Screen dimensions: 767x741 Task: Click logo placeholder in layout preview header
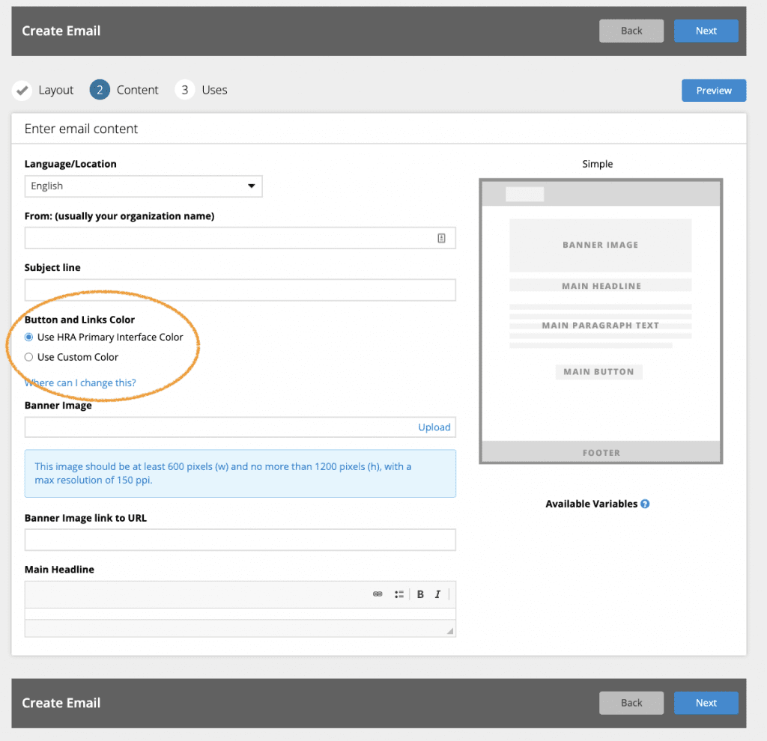tap(524, 194)
